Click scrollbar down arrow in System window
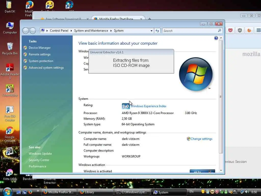The width and height of the screenshot is (261, 196). pyautogui.click(x=221, y=170)
